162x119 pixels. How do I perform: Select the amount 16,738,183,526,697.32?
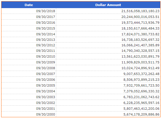pos(140,40)
